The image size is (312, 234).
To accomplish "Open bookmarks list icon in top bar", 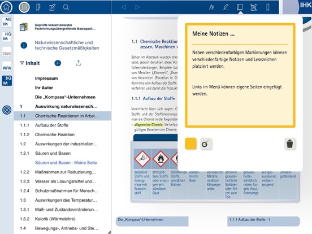I will click(38, 7).
